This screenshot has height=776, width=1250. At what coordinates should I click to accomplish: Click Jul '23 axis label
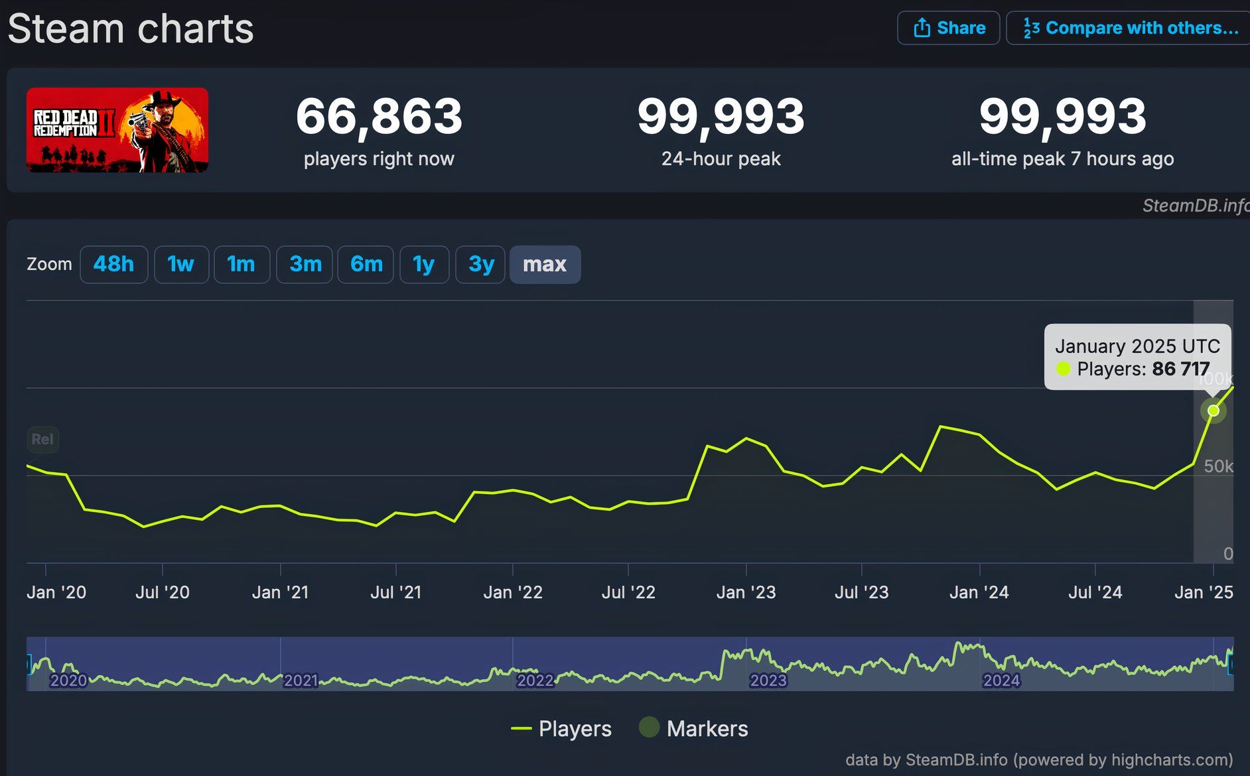pyautogui.click(x=862, y=592)
